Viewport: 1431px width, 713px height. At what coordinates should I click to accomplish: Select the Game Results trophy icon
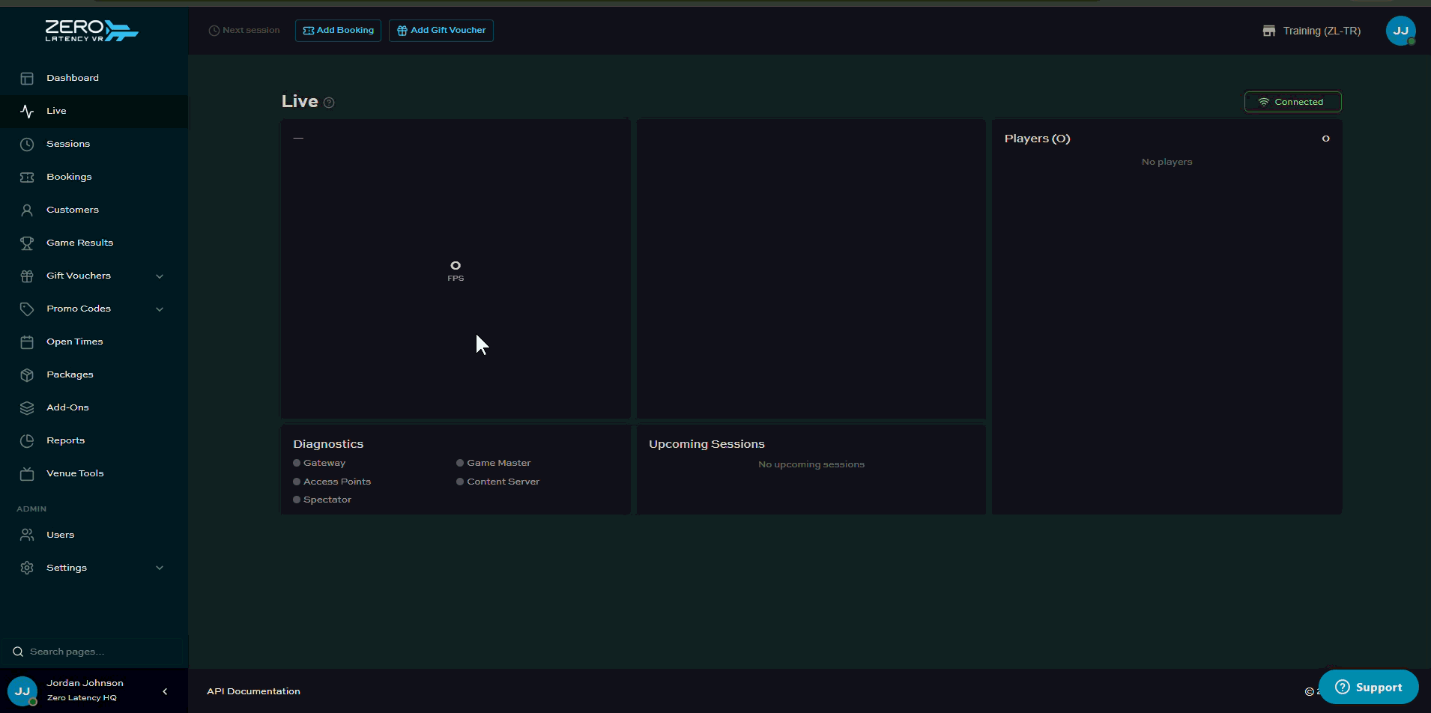27,243
